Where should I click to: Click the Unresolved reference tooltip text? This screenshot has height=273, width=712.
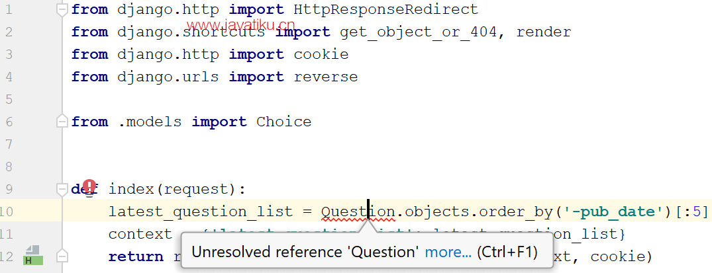click(305, 252)
